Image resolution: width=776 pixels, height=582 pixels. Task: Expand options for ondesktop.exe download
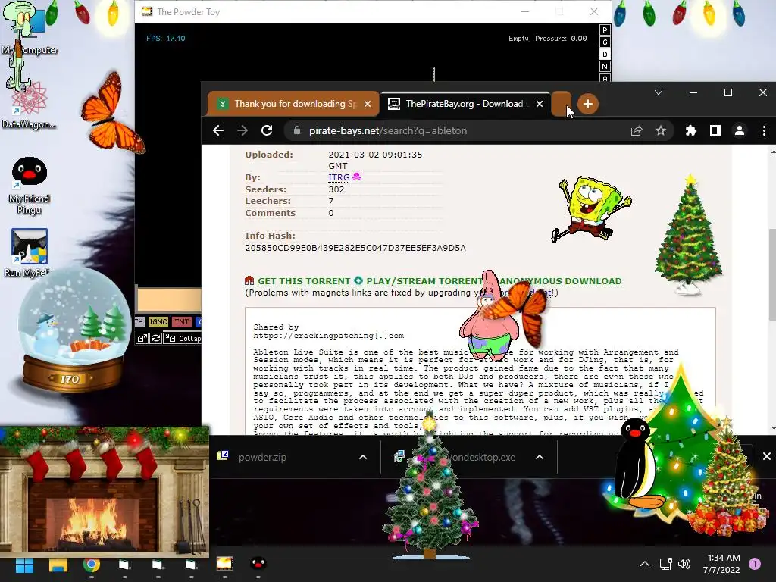[x=540, y=457]
